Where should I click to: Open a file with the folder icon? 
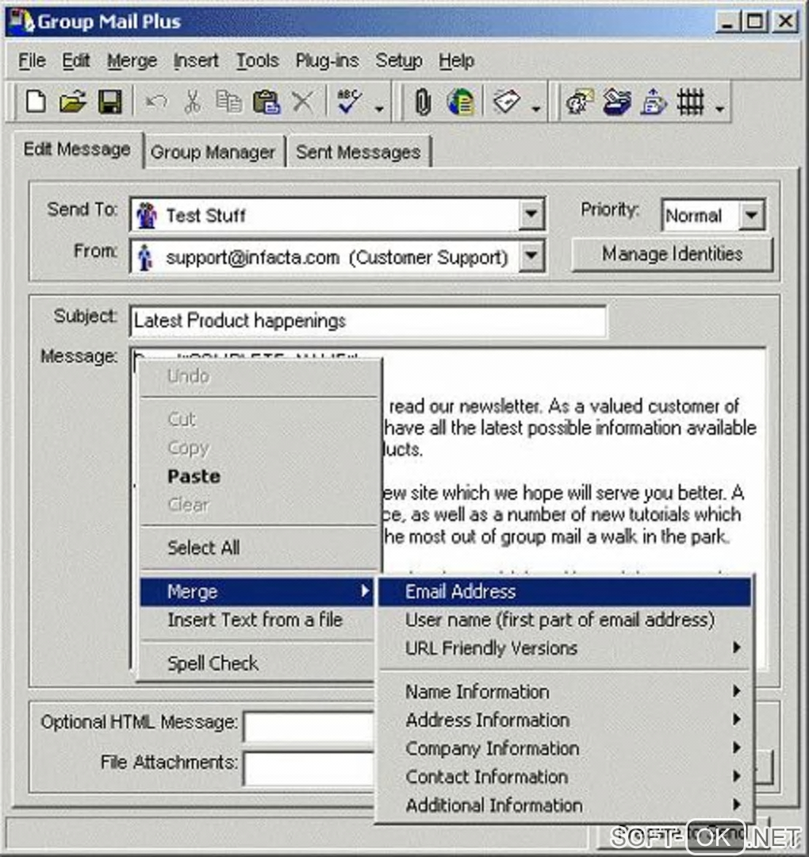click(x=73, y=102)
